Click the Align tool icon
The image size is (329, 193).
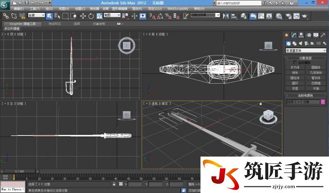(x=234, y=16)
